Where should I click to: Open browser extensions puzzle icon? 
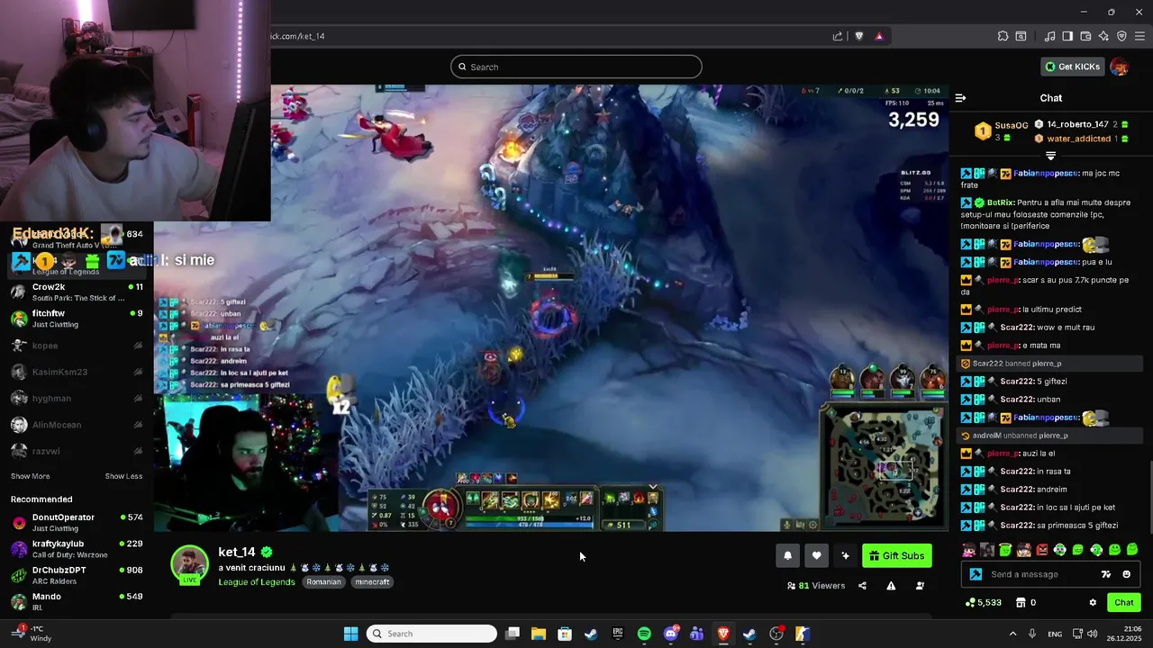click(x=1003, y=36)
